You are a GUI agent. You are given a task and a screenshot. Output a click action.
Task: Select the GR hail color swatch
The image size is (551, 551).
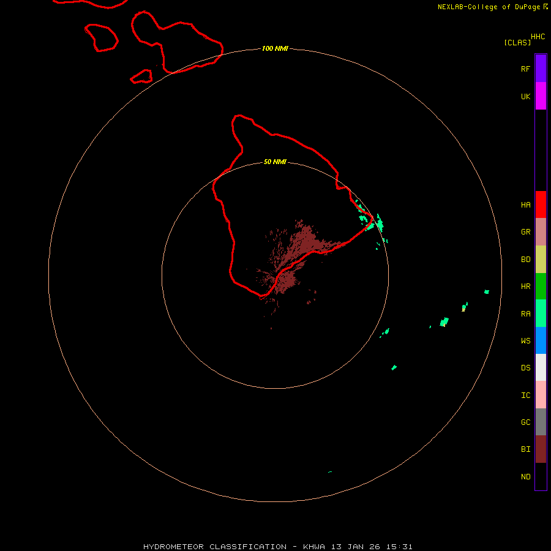click(541, 232)
